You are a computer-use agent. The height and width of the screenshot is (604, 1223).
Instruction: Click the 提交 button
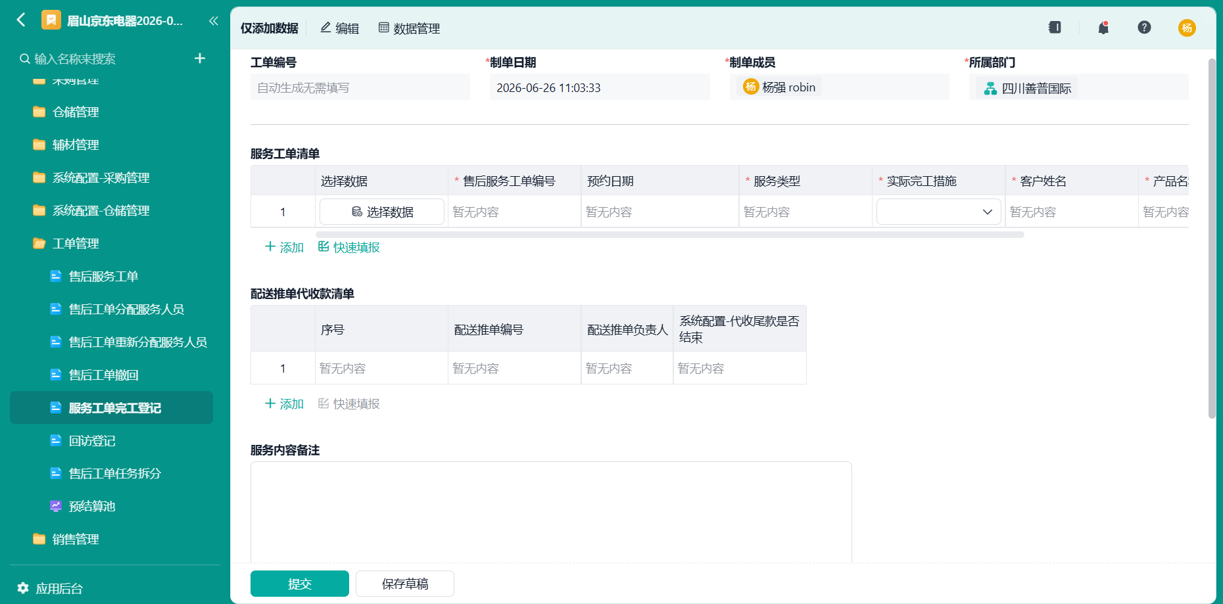pos(300,584)
